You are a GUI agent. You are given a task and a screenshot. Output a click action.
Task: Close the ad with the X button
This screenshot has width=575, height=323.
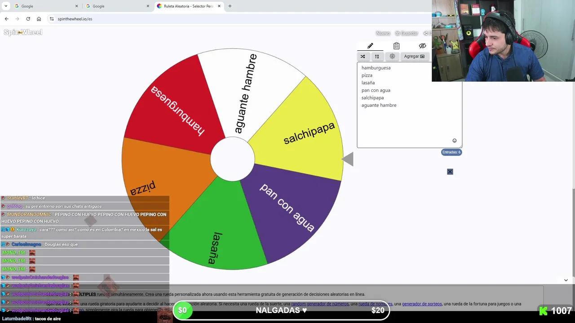tap(450, 172)
